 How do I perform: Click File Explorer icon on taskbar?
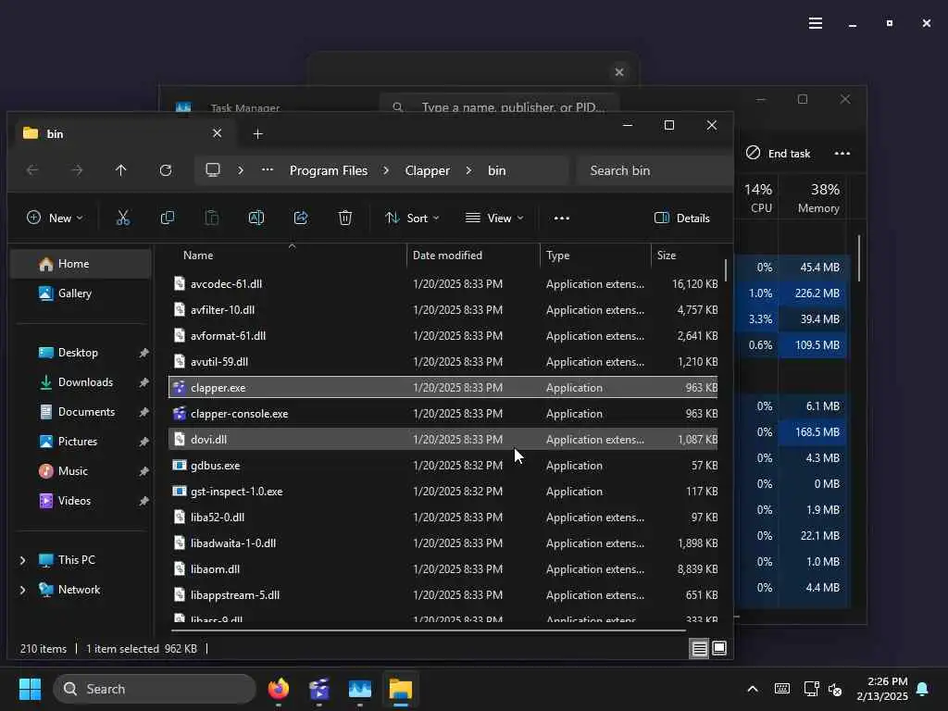click(x=400, y=689)
